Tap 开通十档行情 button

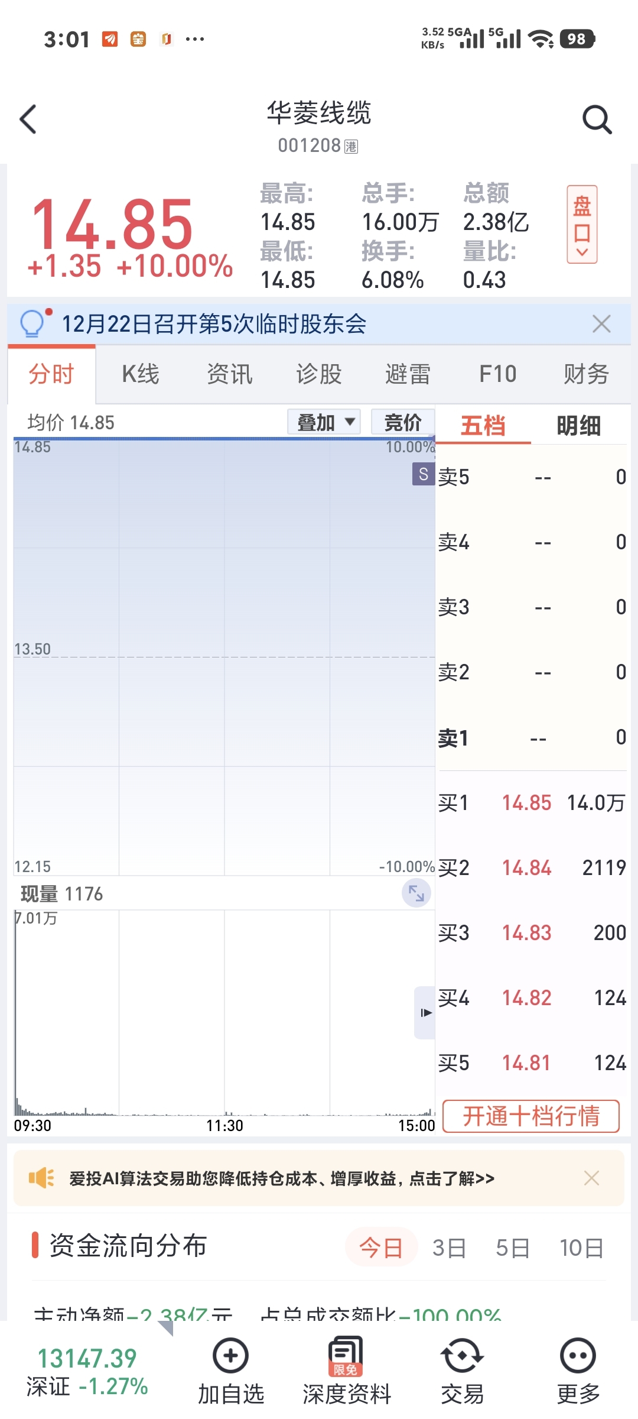pos(531,1116)
